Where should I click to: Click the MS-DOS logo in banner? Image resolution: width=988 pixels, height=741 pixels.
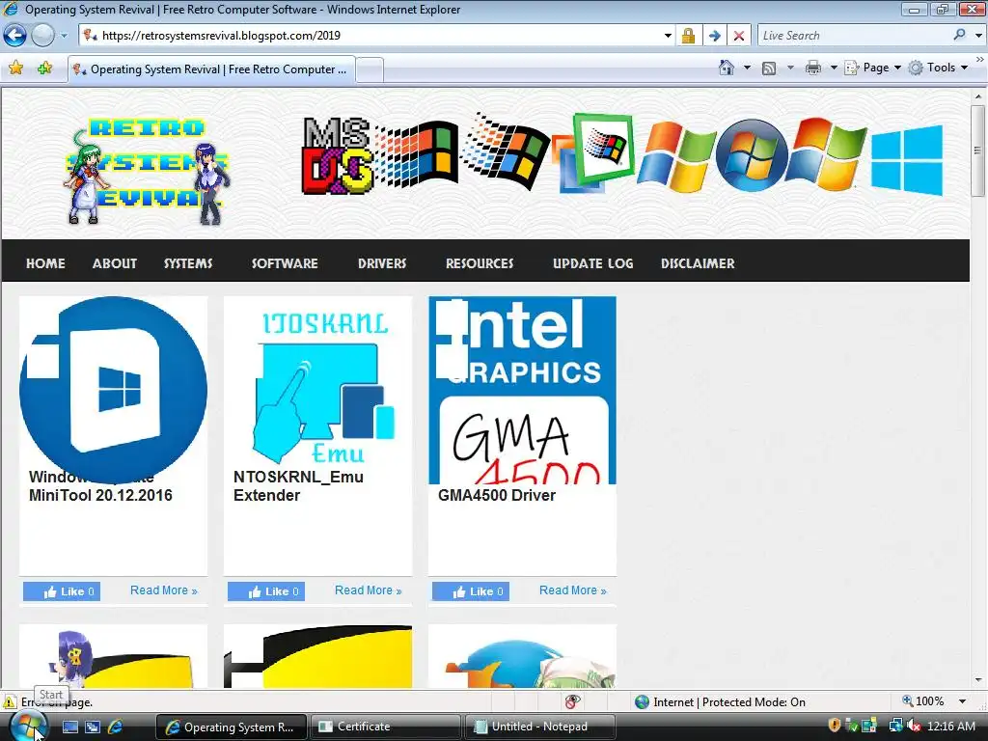pyautogui.click(x=337, y=155)
